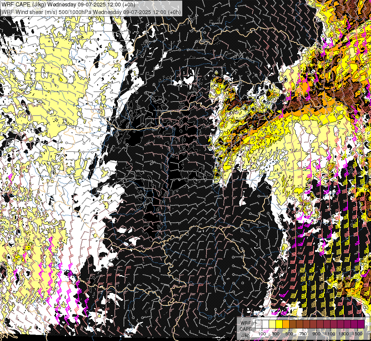This screenshot has height=341, width=371.
Task: Pick the rightmost purple CAPE legend swatch
Action: pyautogui.click(x=361, y=324)
